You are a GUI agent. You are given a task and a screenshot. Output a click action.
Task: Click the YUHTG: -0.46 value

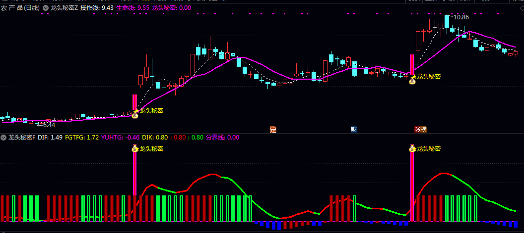point(120,138)
